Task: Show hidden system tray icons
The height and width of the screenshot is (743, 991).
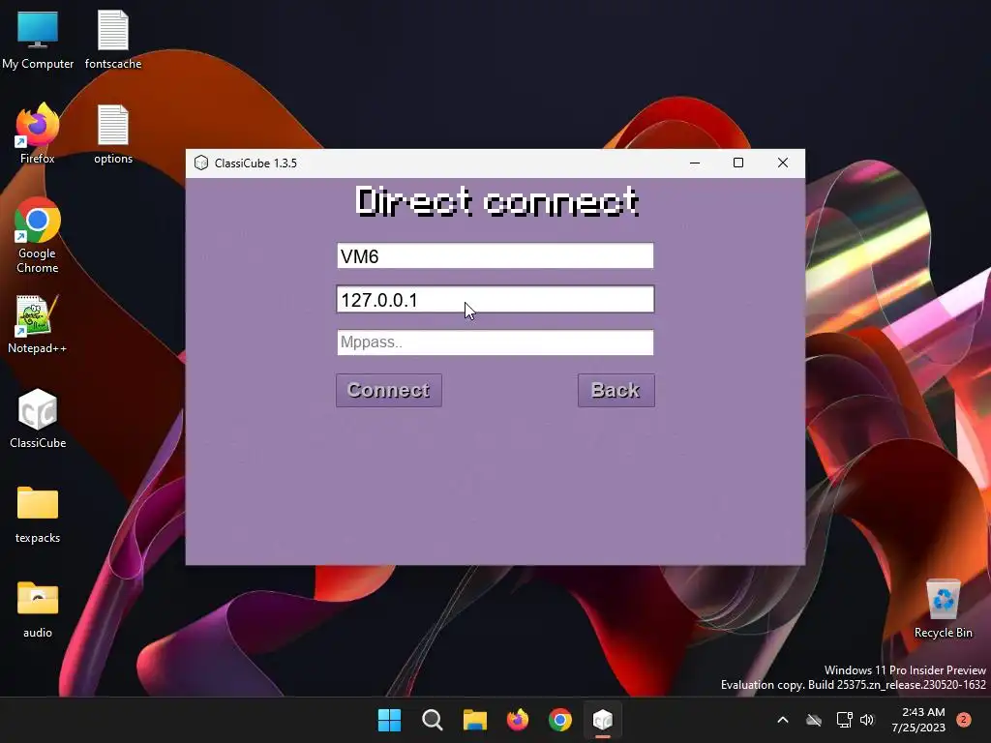Action: point(782,720)
